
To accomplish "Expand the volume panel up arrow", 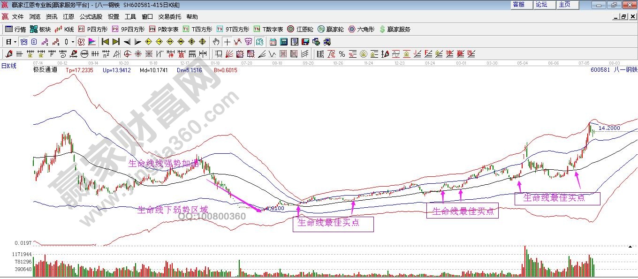I will 630,246.
